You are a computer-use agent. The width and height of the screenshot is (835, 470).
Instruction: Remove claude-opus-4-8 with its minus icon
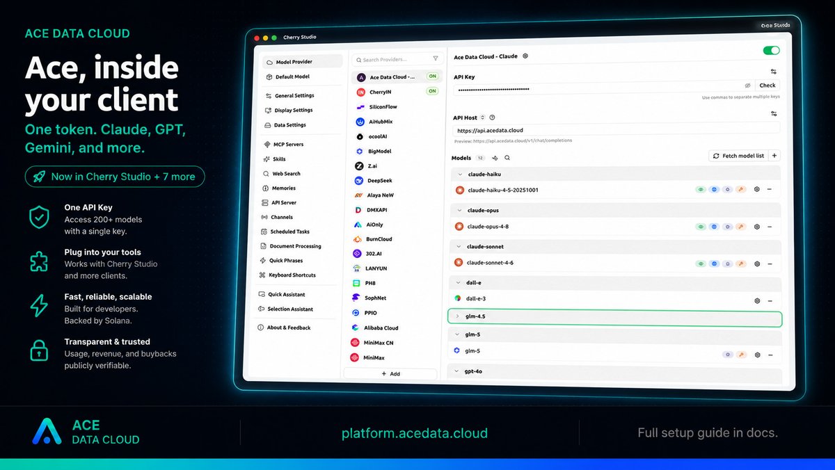(x=770, y=227)
